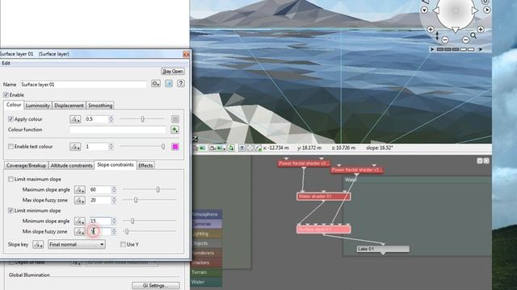Viewport: 517px width, 290px height.
Task: Open the gear settings button beside Name
Action: point(156,84)
